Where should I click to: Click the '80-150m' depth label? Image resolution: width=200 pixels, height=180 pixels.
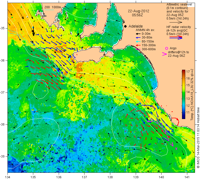point(148,41)
